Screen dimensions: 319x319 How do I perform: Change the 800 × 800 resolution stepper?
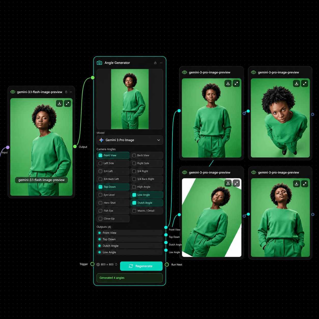pyautogui.click(x=116, y=265)
